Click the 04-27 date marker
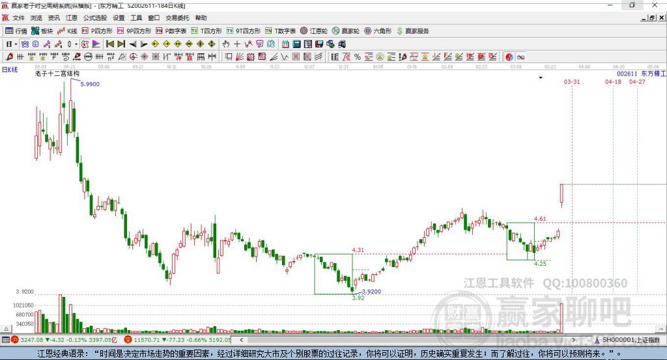 point(637,81)
